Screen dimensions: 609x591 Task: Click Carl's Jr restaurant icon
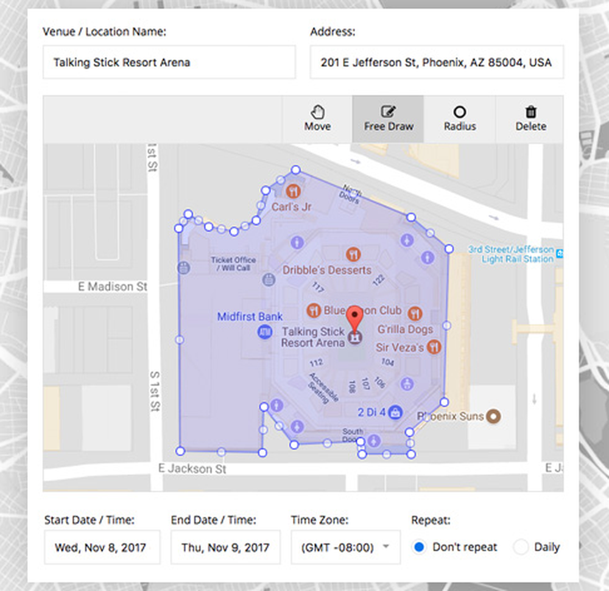(x=293, y=191)
